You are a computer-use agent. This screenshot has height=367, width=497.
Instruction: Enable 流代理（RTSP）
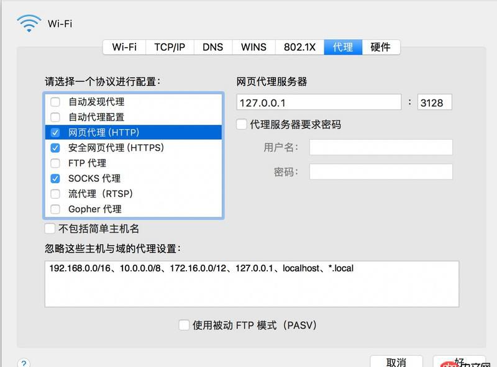(55, 194)
